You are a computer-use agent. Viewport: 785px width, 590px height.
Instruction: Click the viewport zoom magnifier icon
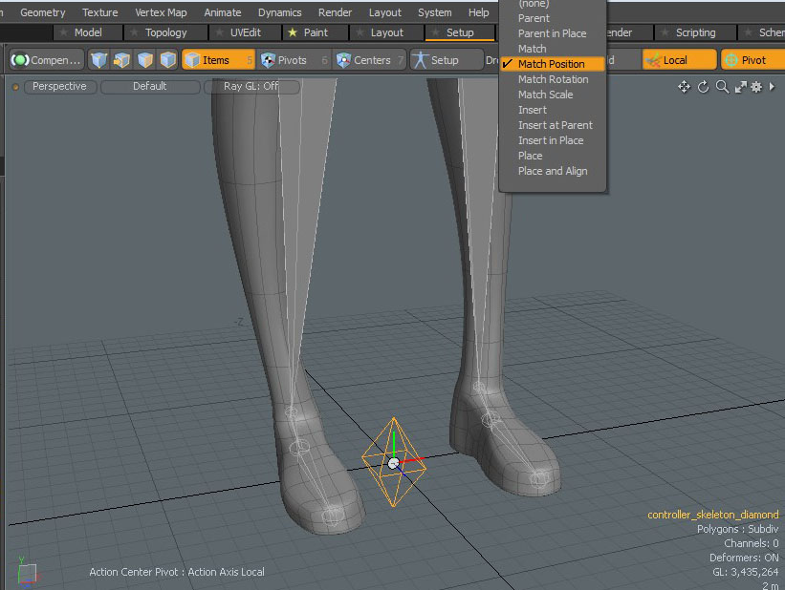point(722,87)
